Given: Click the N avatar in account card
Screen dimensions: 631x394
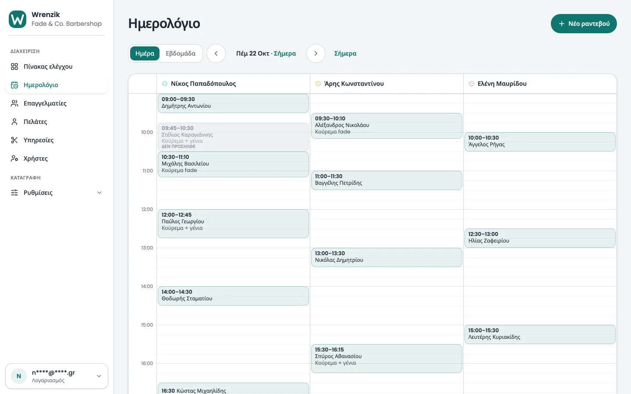Looking at the screenshot, I should pos(19,376).
